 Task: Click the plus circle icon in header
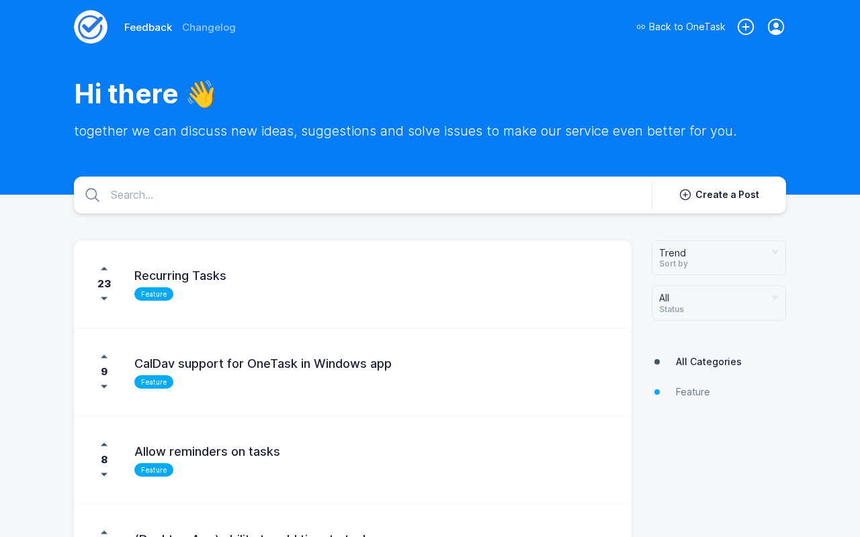click(746, 27)
